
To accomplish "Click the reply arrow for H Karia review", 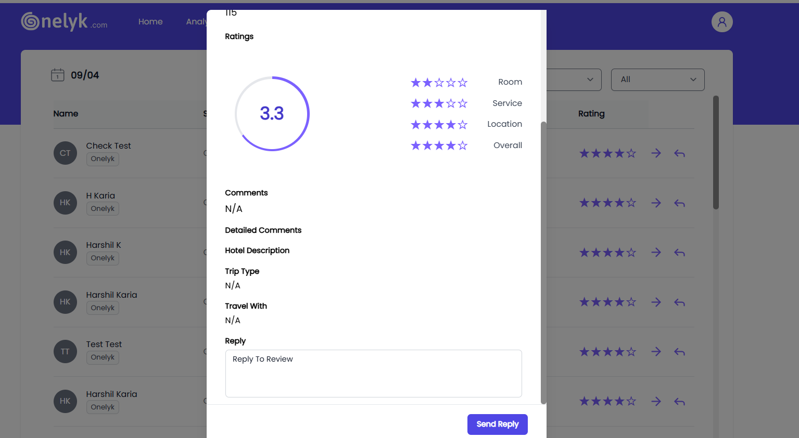I will point(679,203).
